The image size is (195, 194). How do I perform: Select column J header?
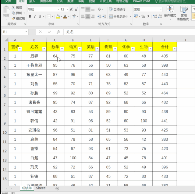(185, 40)
